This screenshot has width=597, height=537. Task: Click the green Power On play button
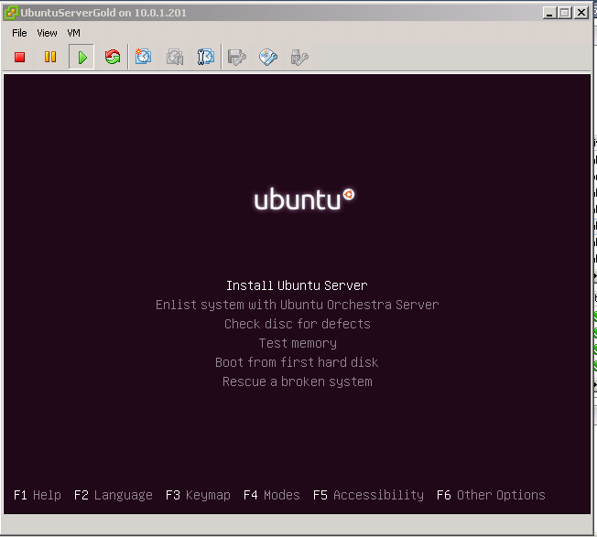[81, 58]
